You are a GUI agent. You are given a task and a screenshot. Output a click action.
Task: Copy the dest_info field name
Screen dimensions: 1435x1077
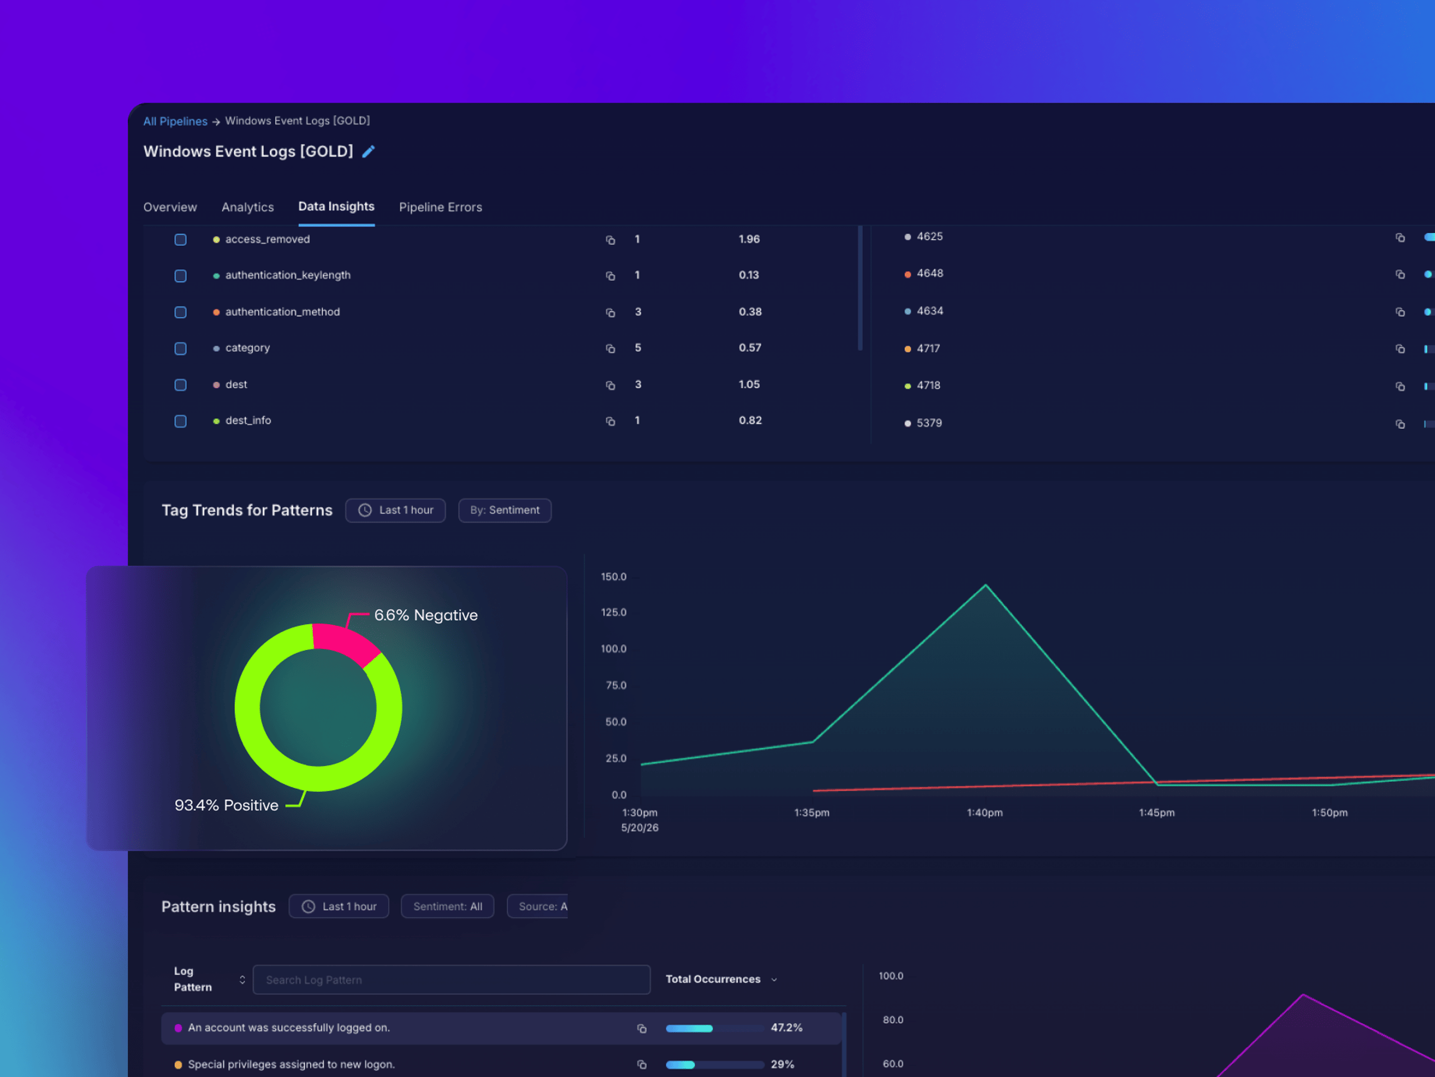[x=610, y=421]
